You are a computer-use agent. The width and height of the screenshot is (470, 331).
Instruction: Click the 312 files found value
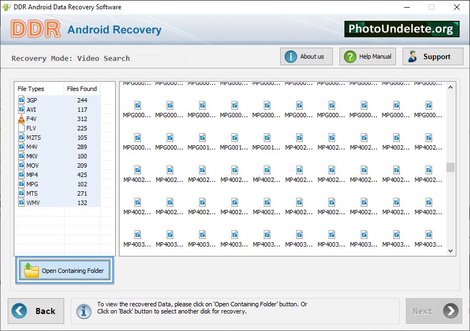(82, 118)
